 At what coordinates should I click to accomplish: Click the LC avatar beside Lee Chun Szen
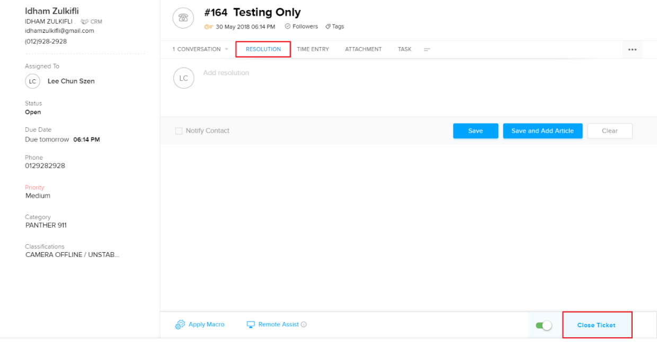32,81
